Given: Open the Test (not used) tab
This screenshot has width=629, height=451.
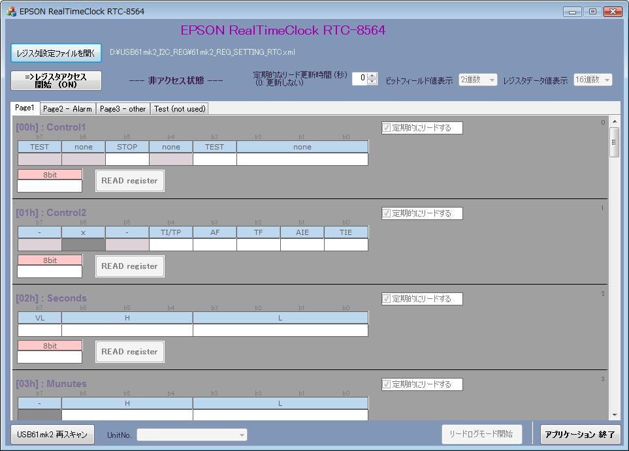Looking at the screenshot, I should pyautogui.click(x=180, y=108).
